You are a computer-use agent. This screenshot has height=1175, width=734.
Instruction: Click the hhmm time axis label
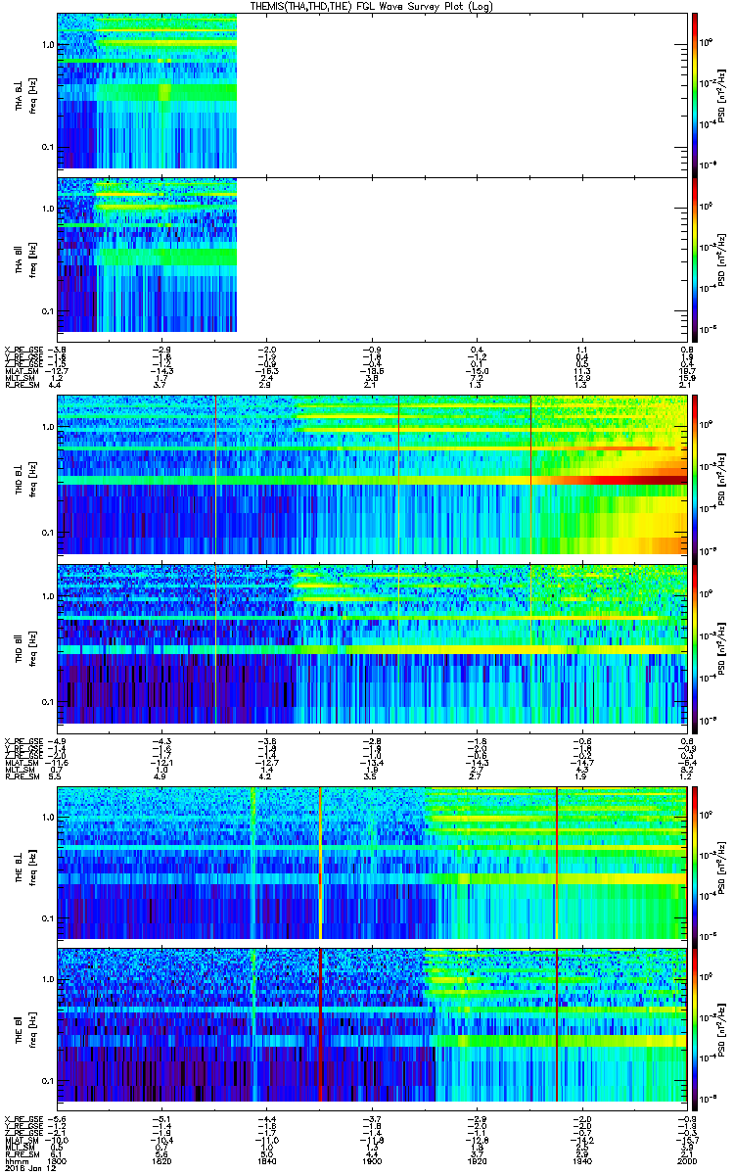coord(15,1159)
